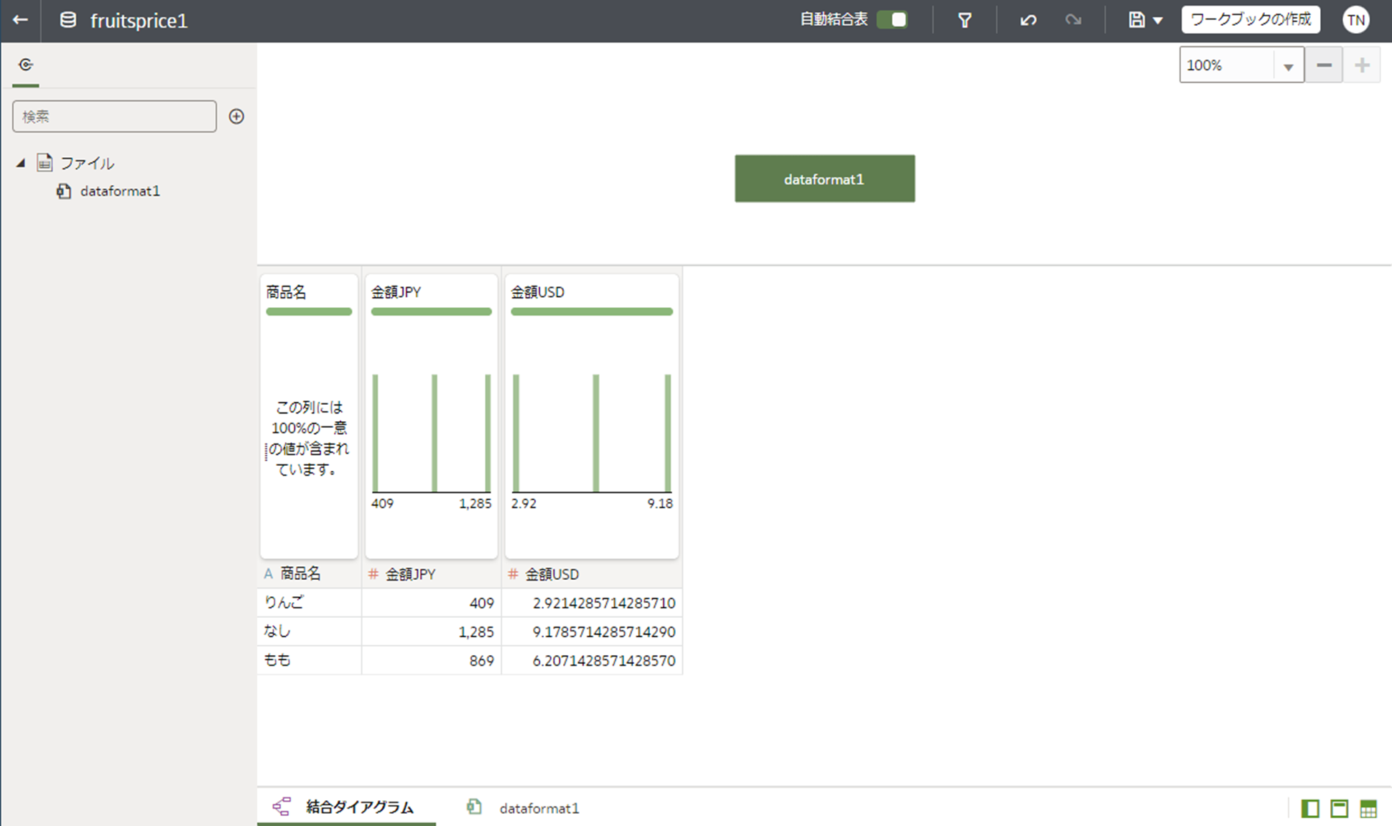Click the zoom out minus button
The width and height of the screenshot is (1392, 826).
point(1324,65)
